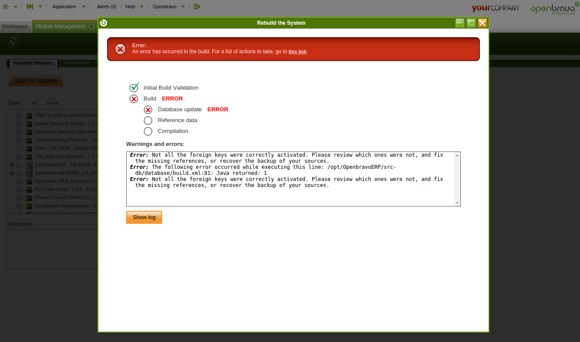Check the Openbravo Multi Business Partner checkbox
Viewport: 580px width, 342px height.
click(x=19, y=181)
